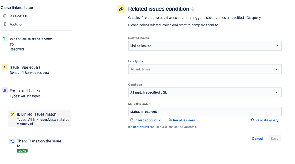Image resolution: width=295 pixels, height=164 pixels.
Task: Click the For Linked issues branch icon
Action: click(x=5, y=90)
